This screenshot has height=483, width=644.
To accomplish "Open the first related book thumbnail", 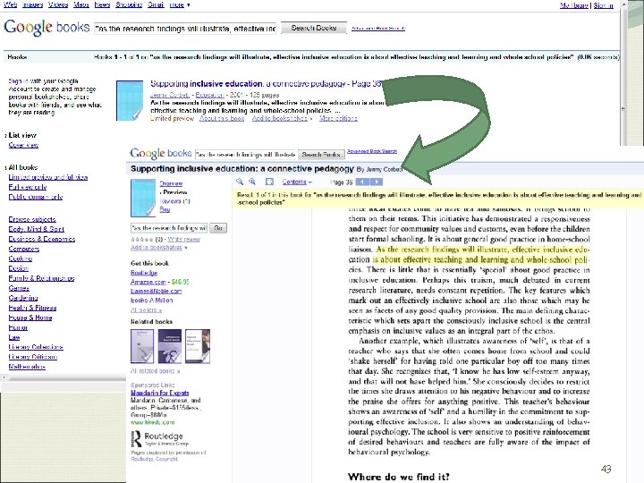I will pyautogui.click(x=142, y=346).
